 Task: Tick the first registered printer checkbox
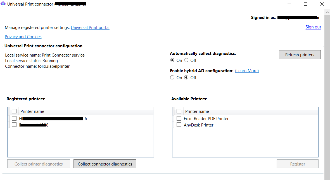[x=14, y=118]
